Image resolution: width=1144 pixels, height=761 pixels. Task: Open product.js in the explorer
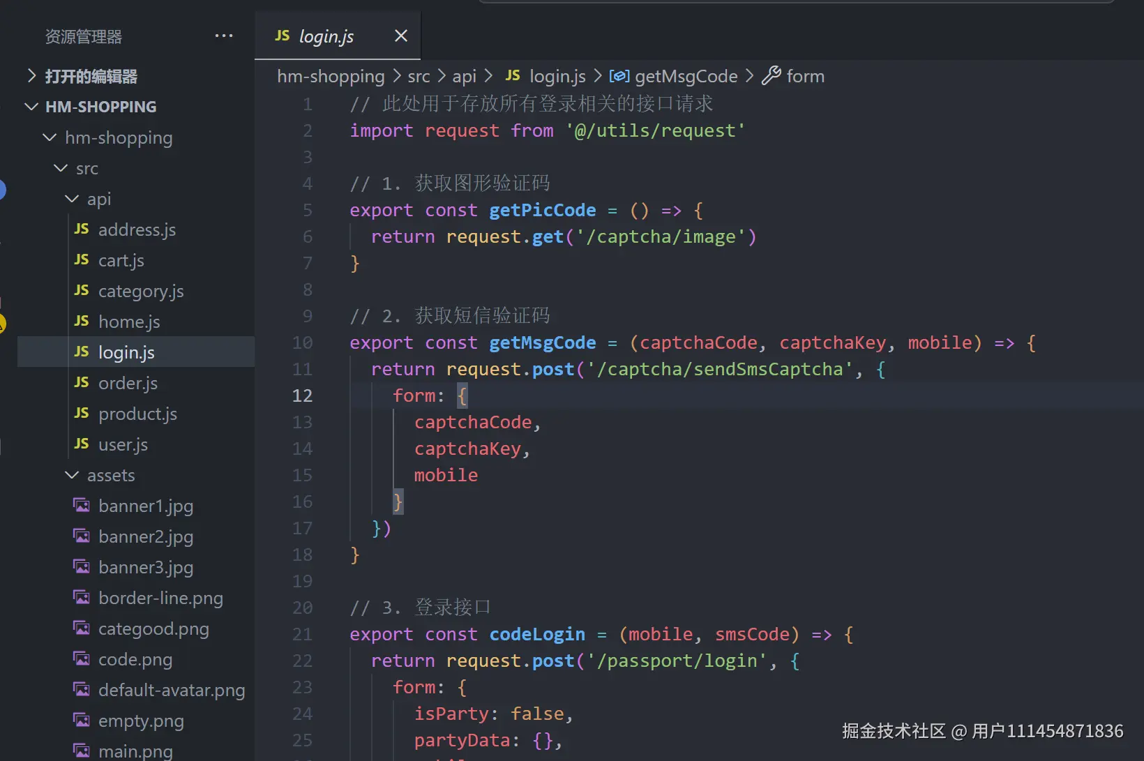click(137, 414)
